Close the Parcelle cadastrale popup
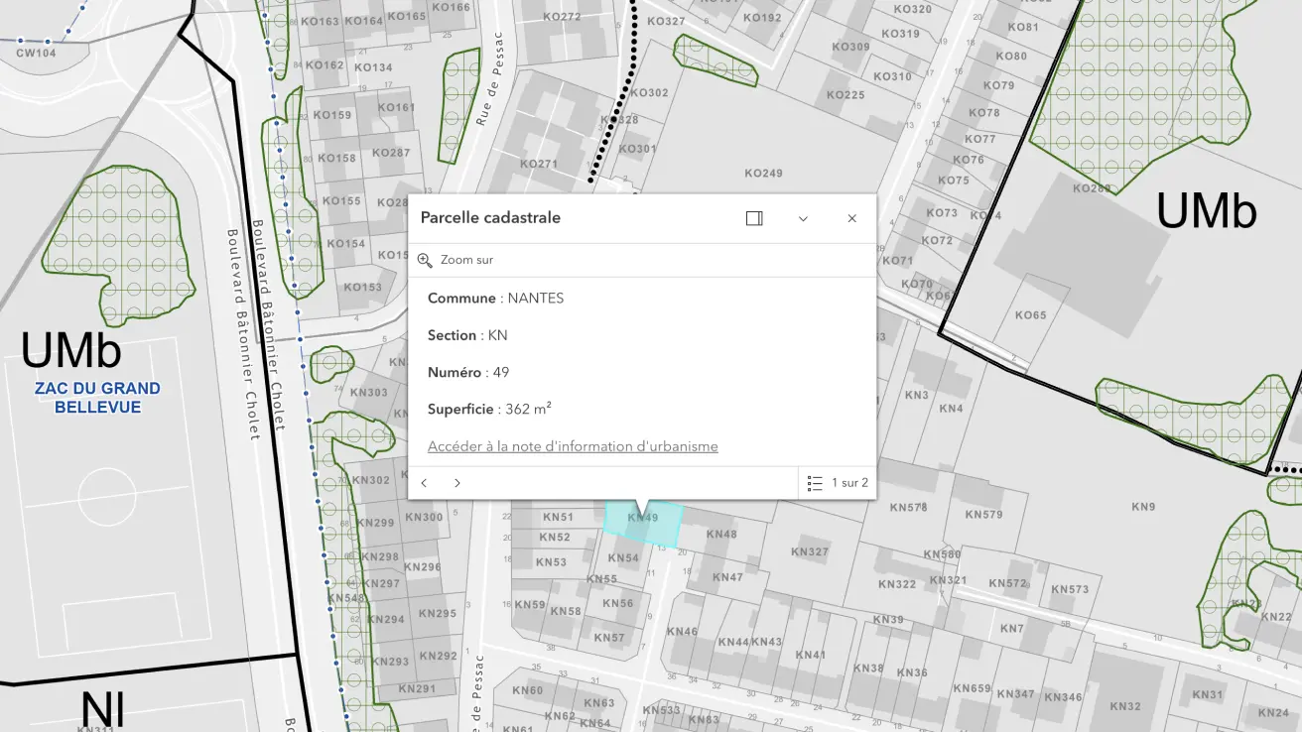 (851, 218)
